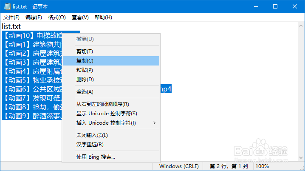Viewport: 305px width, 171px height.
Task: Open the 格式(O) menu
Action: 57,17
